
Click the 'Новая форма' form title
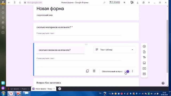(50, 9)
